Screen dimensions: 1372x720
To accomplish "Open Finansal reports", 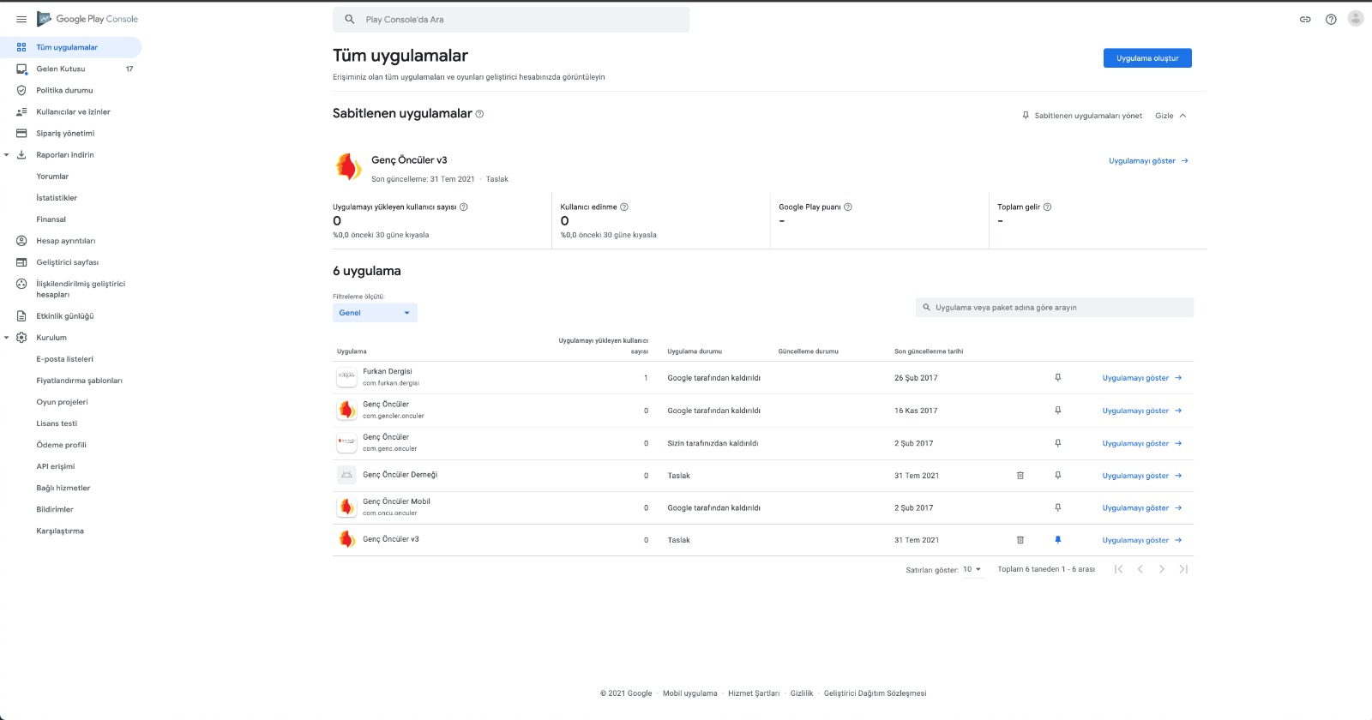I will pyautogui.click(x=51, y=219).
